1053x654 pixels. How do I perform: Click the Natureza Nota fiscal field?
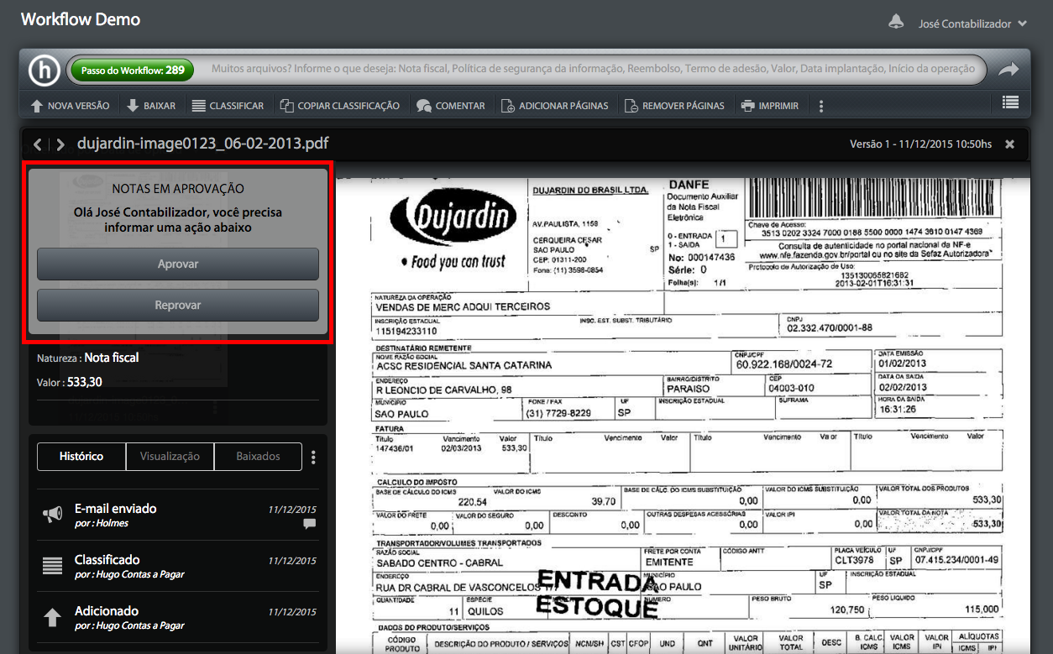point(88,358)
